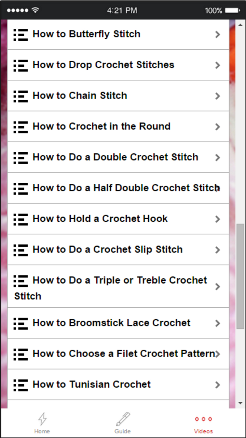Expand the chevron for How to Drop Crochet Stitches

point(217,65)
